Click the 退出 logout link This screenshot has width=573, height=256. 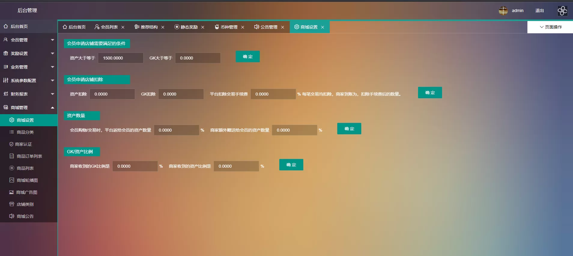pyautogui.click(x=540, y=11)
